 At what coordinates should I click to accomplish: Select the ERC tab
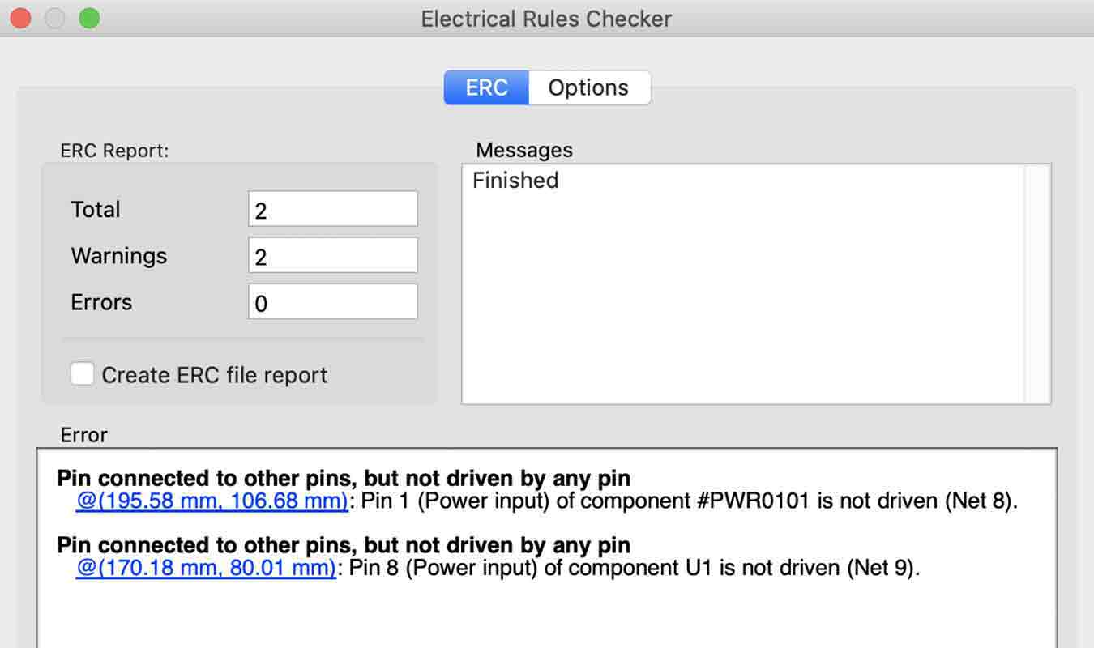click(x=486, y=87)
